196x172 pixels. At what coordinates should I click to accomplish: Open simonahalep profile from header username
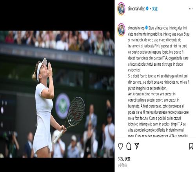coord(136,9)
